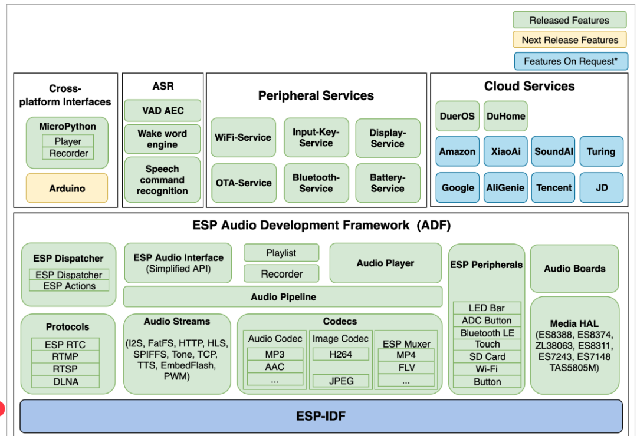Click the Next Release Features legend box
The width and height of the screenshot is (637, 436).
pyautogui.click(x=570, y=40)
